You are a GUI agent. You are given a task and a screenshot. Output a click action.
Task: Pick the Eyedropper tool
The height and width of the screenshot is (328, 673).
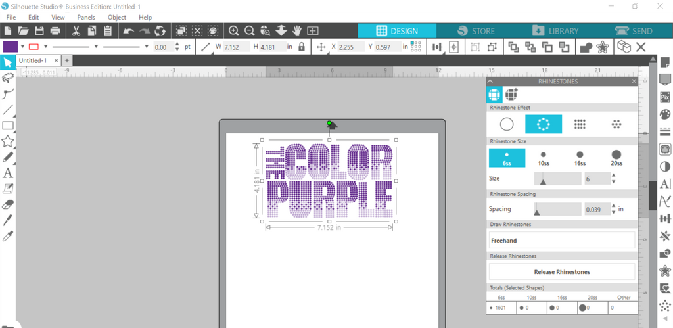coord(7,236)
